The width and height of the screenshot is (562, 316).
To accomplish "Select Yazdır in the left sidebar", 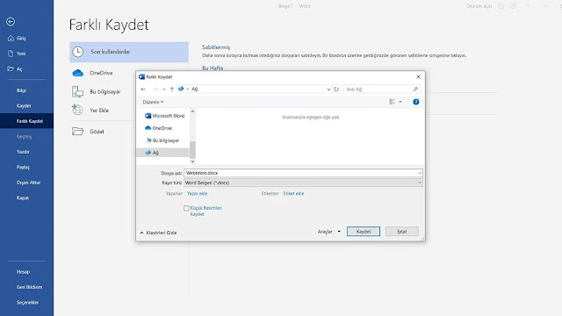I will point(23,152).
